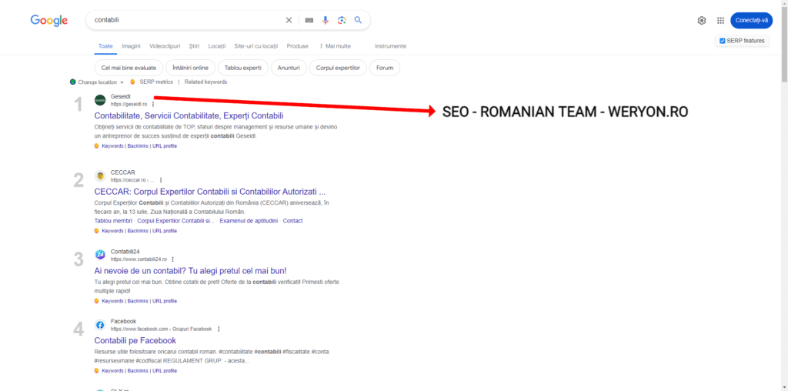Switch to the Videoclipuri tab
The image size is (788, 391).
click(x=165, y=45)
